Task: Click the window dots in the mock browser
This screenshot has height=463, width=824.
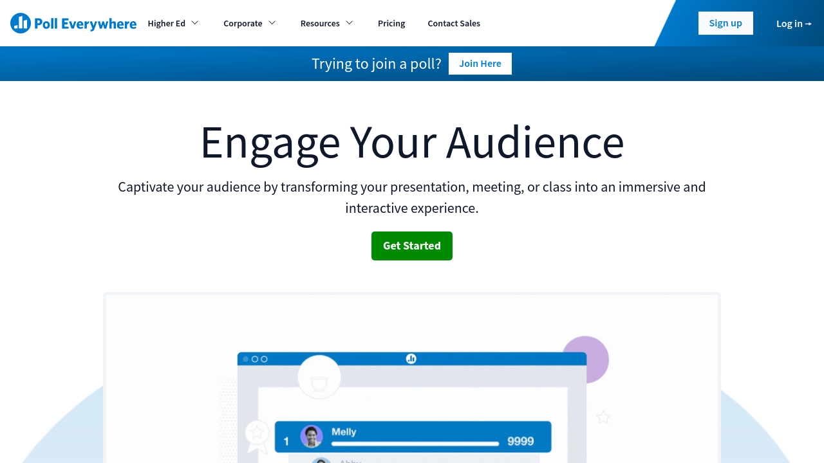Action: click(x=255, y=359)
